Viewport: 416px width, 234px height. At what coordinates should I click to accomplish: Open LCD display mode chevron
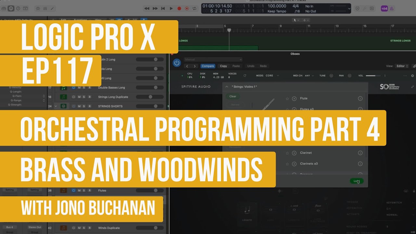coord(349,9)
